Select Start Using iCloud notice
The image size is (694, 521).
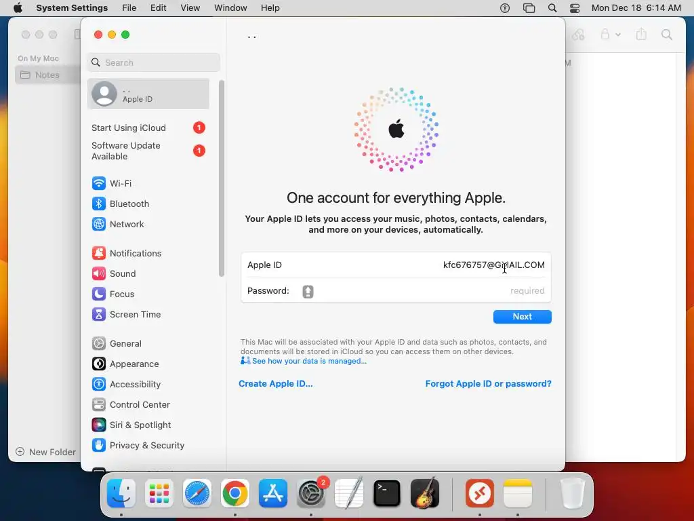[148, 128]
